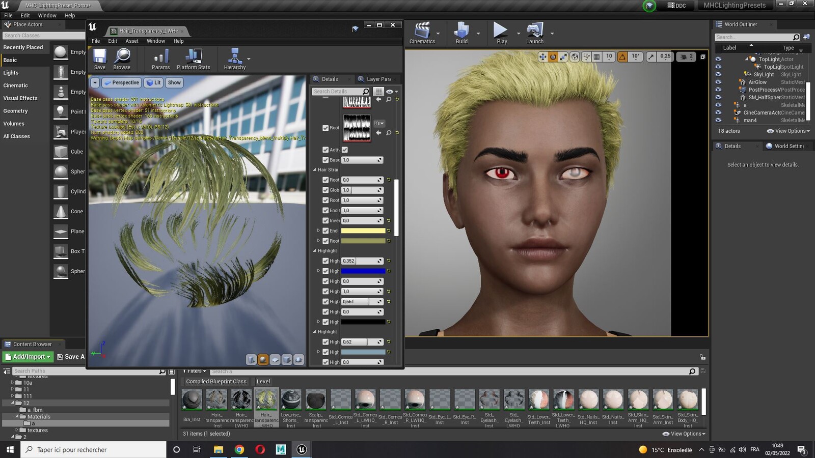
Task: Open the Asset menu in material editor
Action: (x=132, y=41)
